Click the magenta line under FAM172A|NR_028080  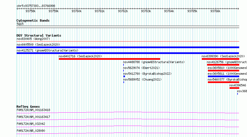(128, 133)
